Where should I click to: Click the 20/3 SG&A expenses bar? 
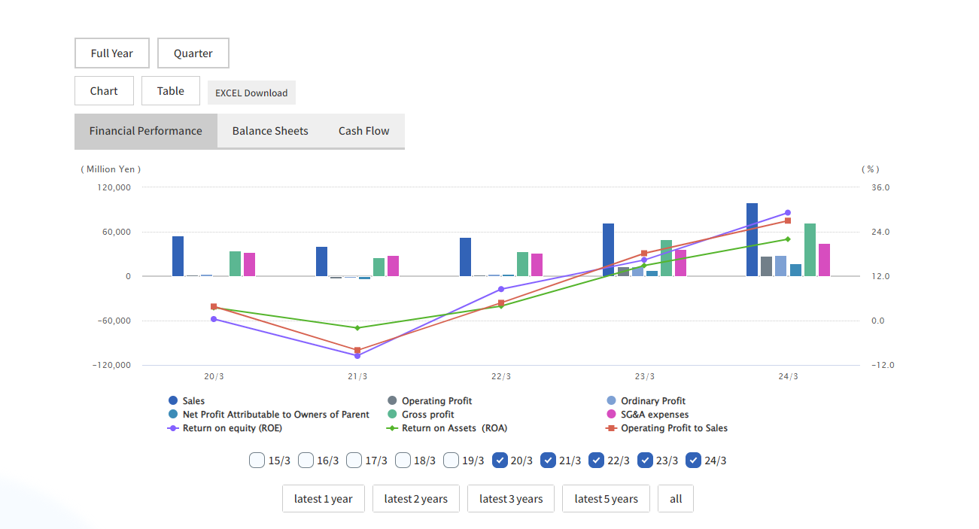tap(249, 265)
